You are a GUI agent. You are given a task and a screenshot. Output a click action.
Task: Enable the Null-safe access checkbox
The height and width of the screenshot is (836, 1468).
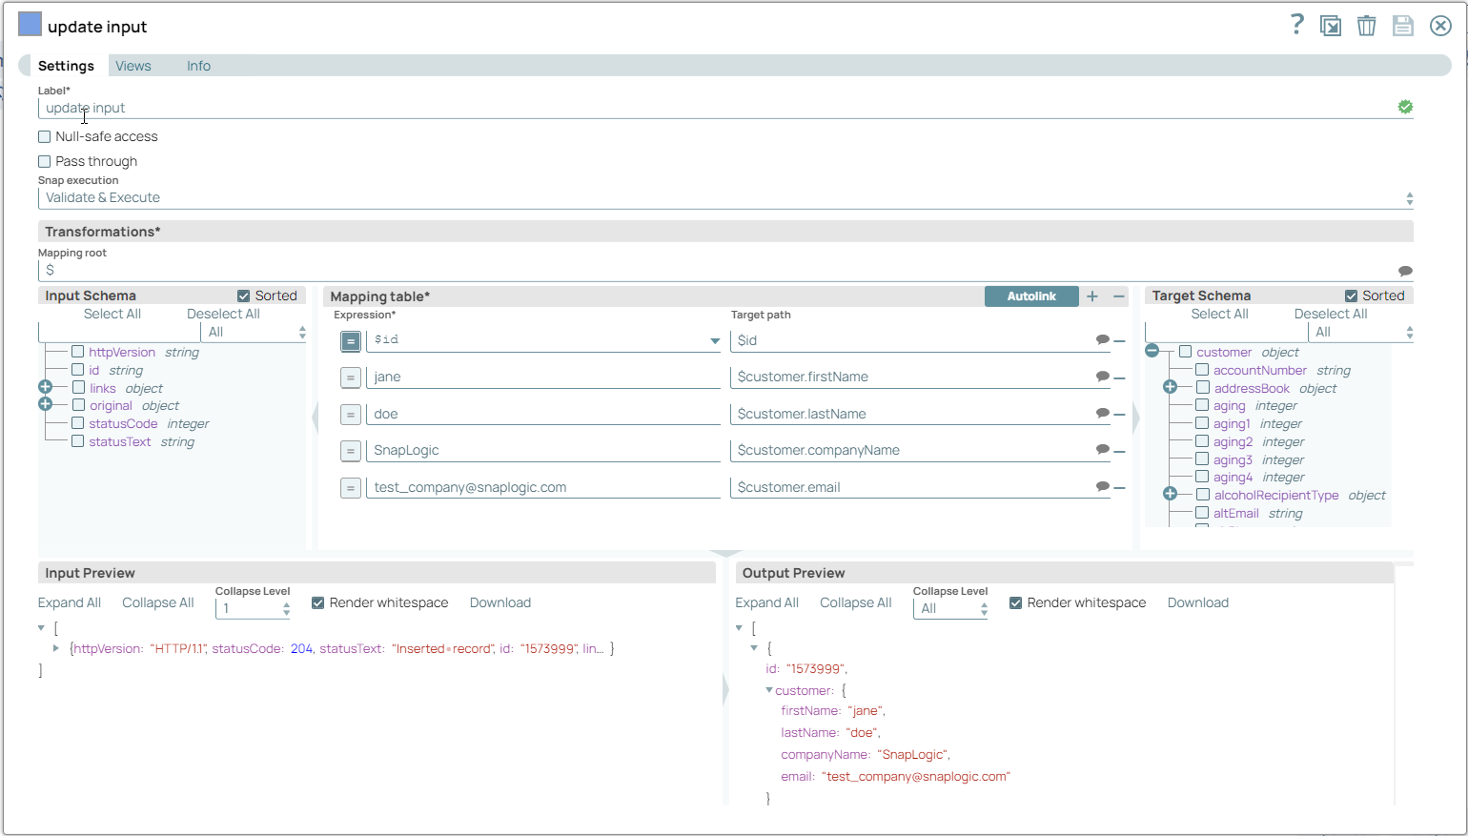click(44, 136)
